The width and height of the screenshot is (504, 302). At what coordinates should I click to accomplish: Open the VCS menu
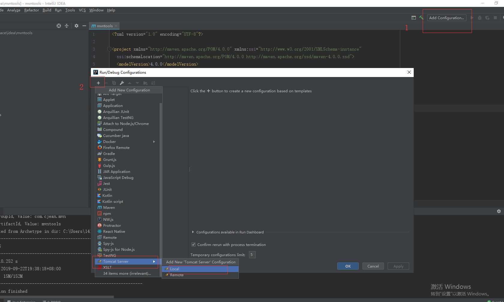[82, 10]
